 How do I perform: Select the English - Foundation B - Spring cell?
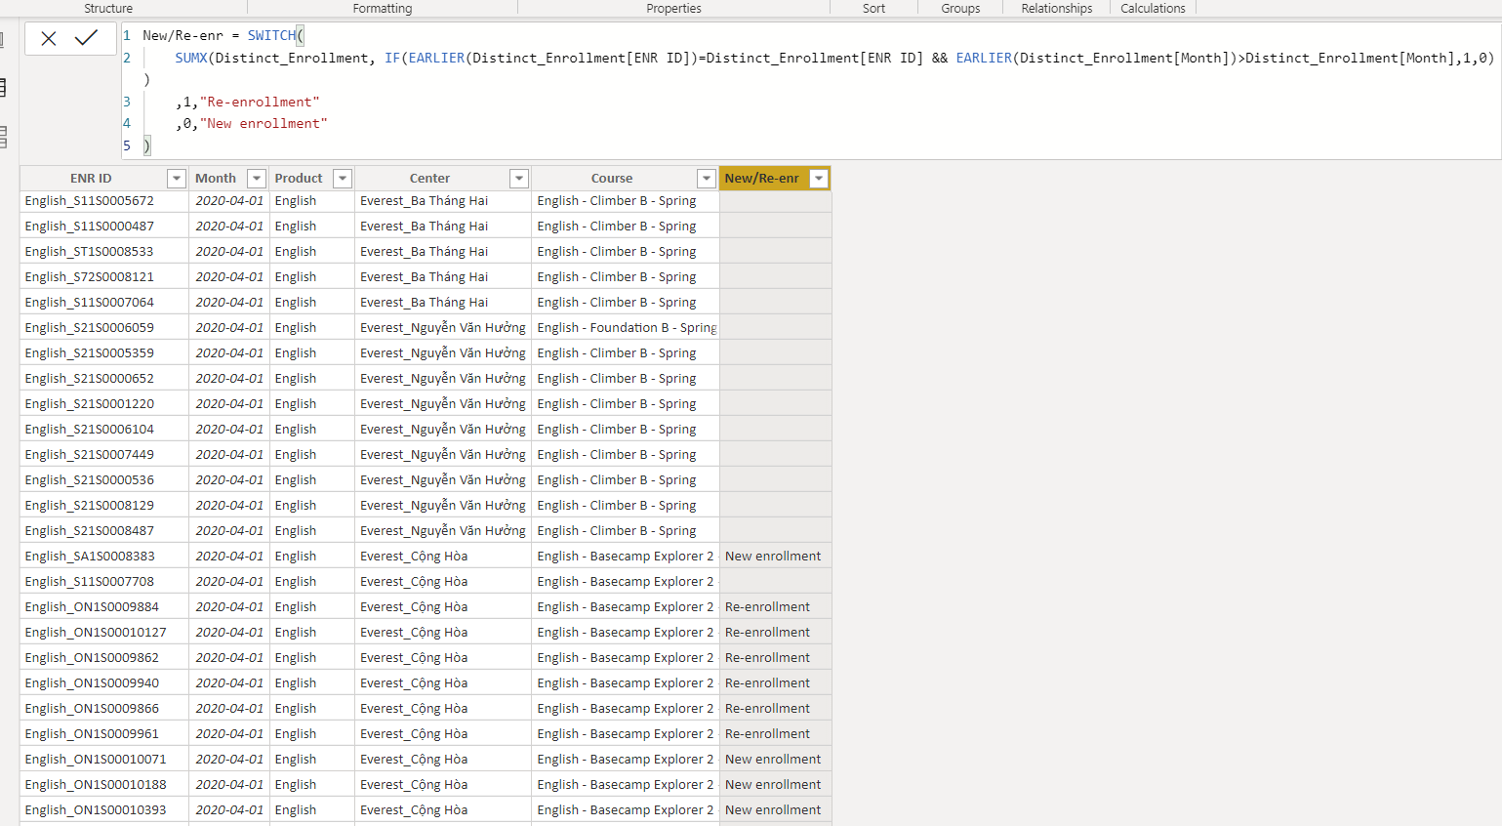pos(627,328)
